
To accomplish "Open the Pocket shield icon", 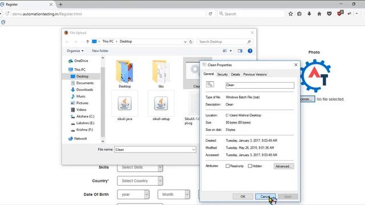I will [329, 14].
